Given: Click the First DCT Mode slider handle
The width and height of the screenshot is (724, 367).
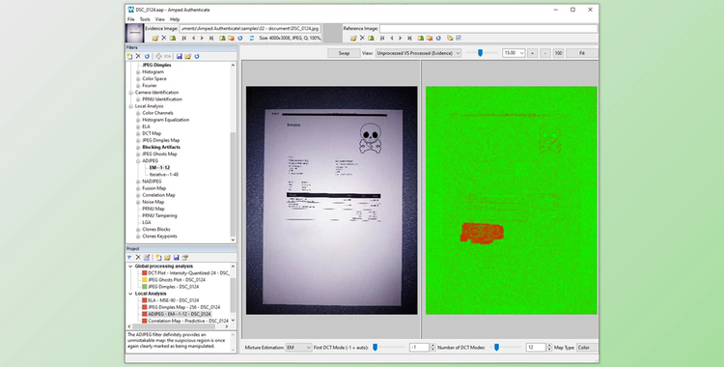Looking at the screenshot, I should (375, 347).
